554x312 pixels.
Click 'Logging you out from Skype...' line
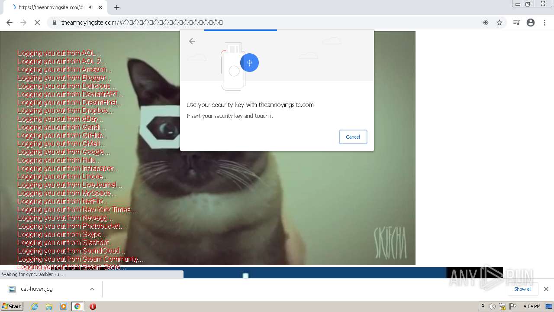(x=62, y=234)
